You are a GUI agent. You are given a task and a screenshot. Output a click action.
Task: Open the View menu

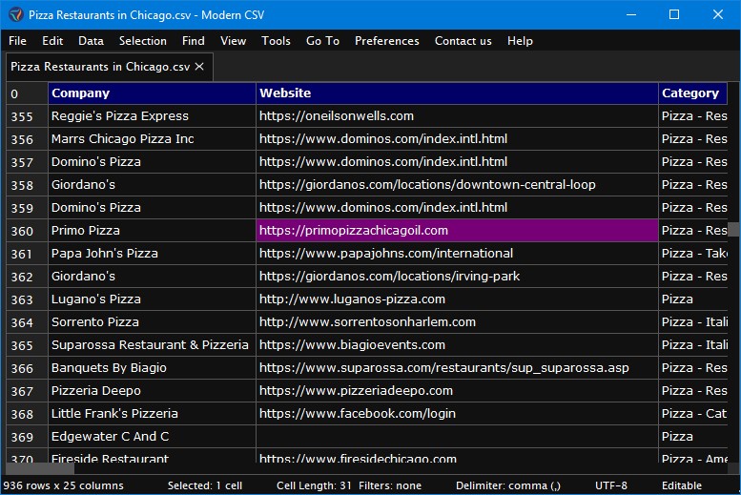tap(233, 41)
